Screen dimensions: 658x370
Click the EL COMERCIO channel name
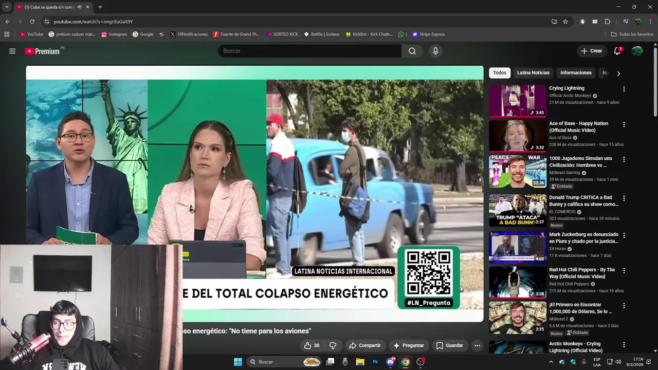(562, 212)
